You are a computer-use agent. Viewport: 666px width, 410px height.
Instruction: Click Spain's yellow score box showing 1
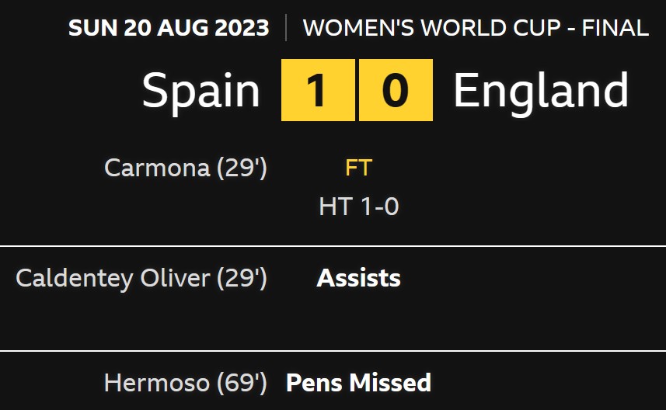pyautogui.click(x=318, y=90)
